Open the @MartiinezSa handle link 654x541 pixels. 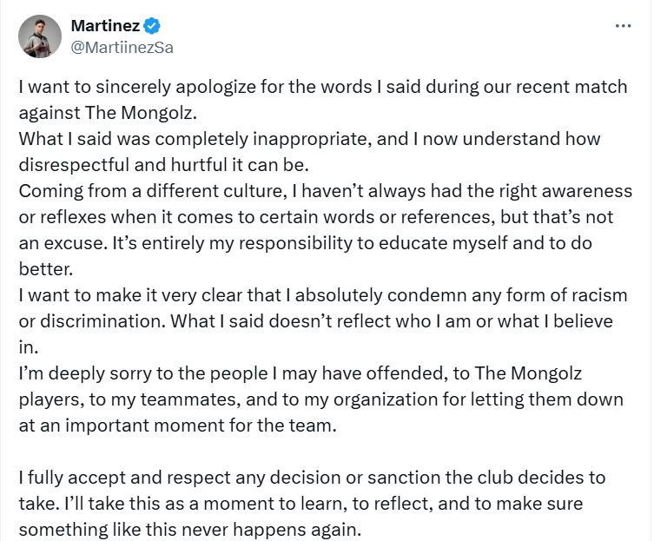click(122, 48)
